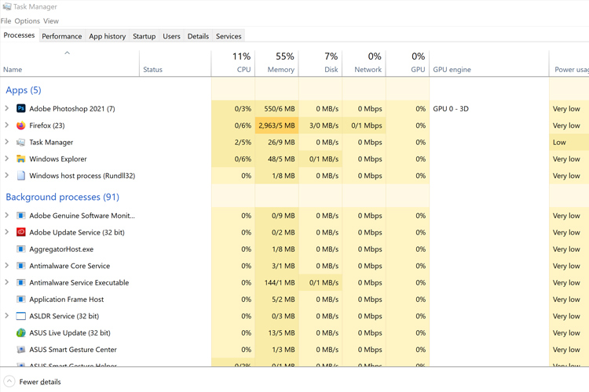Click the ASLDR Service icon

[21, 316]
